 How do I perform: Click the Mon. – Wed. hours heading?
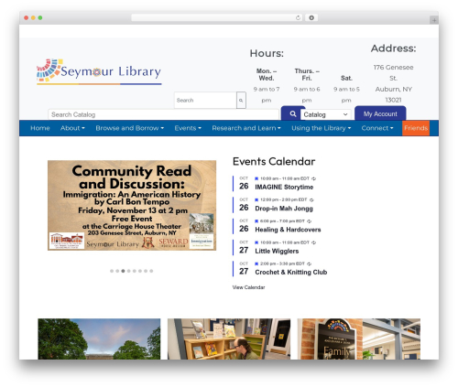(x=267, y=74)
